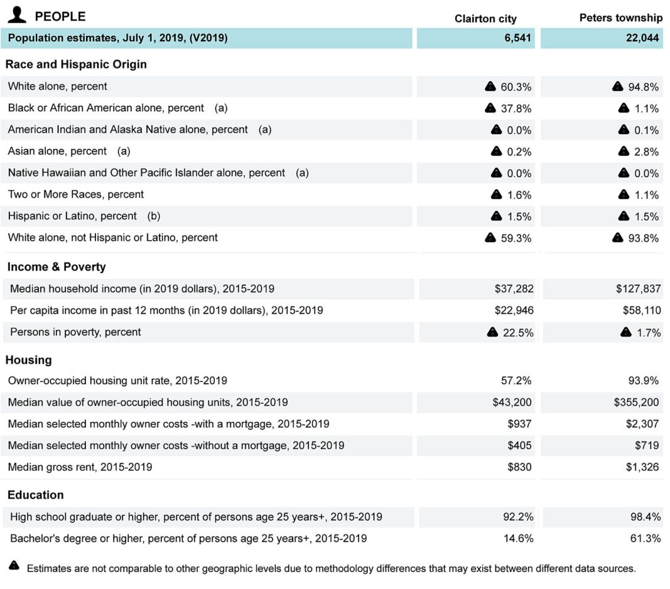Select the Income & Poverty section heading
Viewport: 670px width, 589px height.
pyautogui.click(x=57, y=267)
